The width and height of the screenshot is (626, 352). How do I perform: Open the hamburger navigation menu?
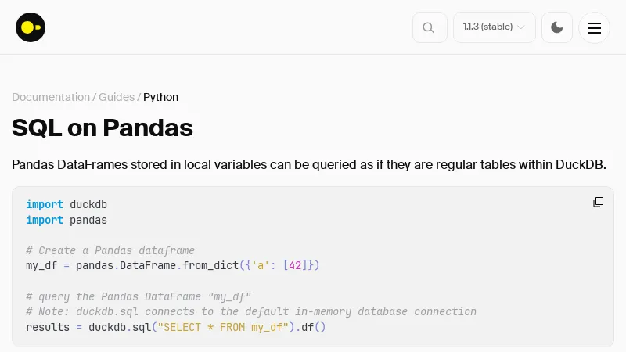pyautogui.click(x=594, y=27)
